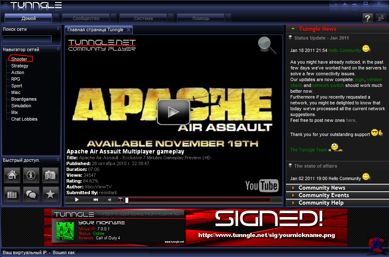389x257 pixels.
Task: Open the chat bubbles icon in quick access
Action: click(31, 194)
